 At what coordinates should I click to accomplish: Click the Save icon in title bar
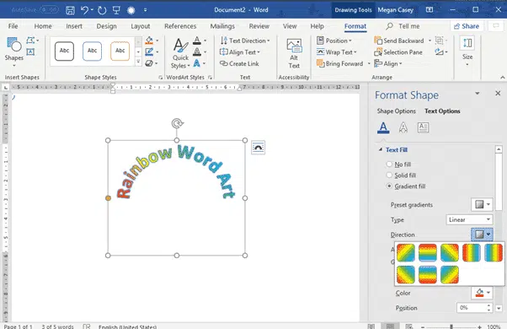pos(70,10)
